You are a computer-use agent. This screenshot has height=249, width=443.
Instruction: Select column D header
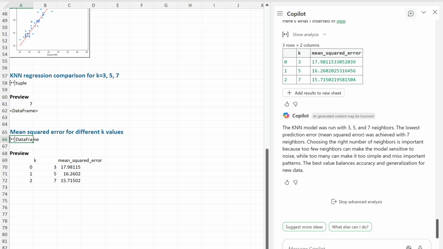tap(93, 5)
